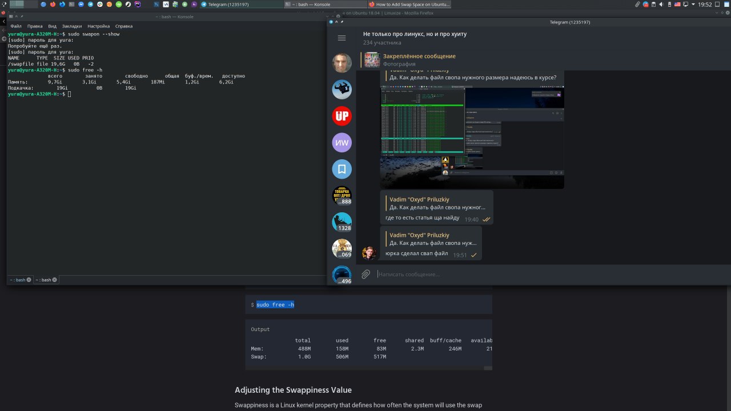Click the paperclip attach file icon
Viewport: 731px width, 411px height.
click(365, 275)
